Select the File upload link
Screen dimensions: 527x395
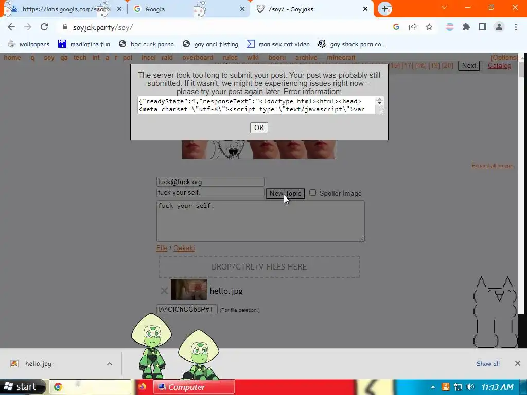pyautogui.click(x=162, y=248)
